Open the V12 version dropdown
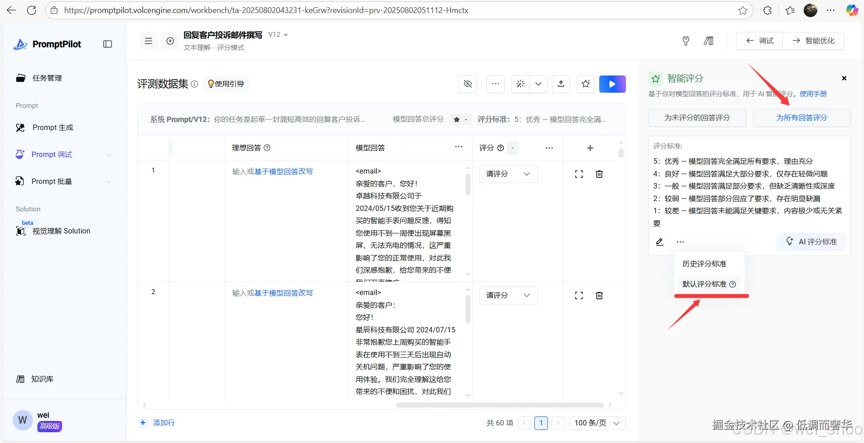Viewport: 864px width, 443px height. [278, 34]
